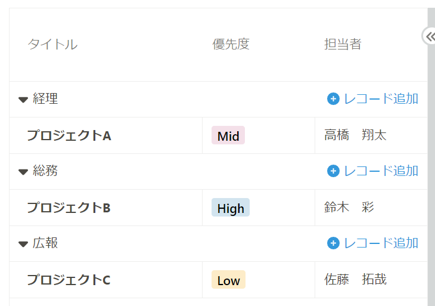Open the プロジェクトC record
435x306 pixels.
click(69, 280)
